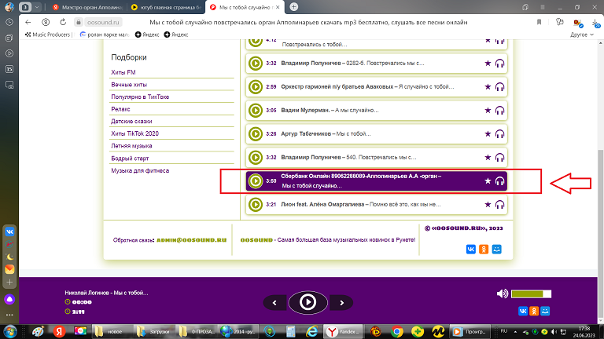Play the Лион feat. Алёна Омаргалиева track
This screenshot has width=604, height=339.
tap(255, 205)
